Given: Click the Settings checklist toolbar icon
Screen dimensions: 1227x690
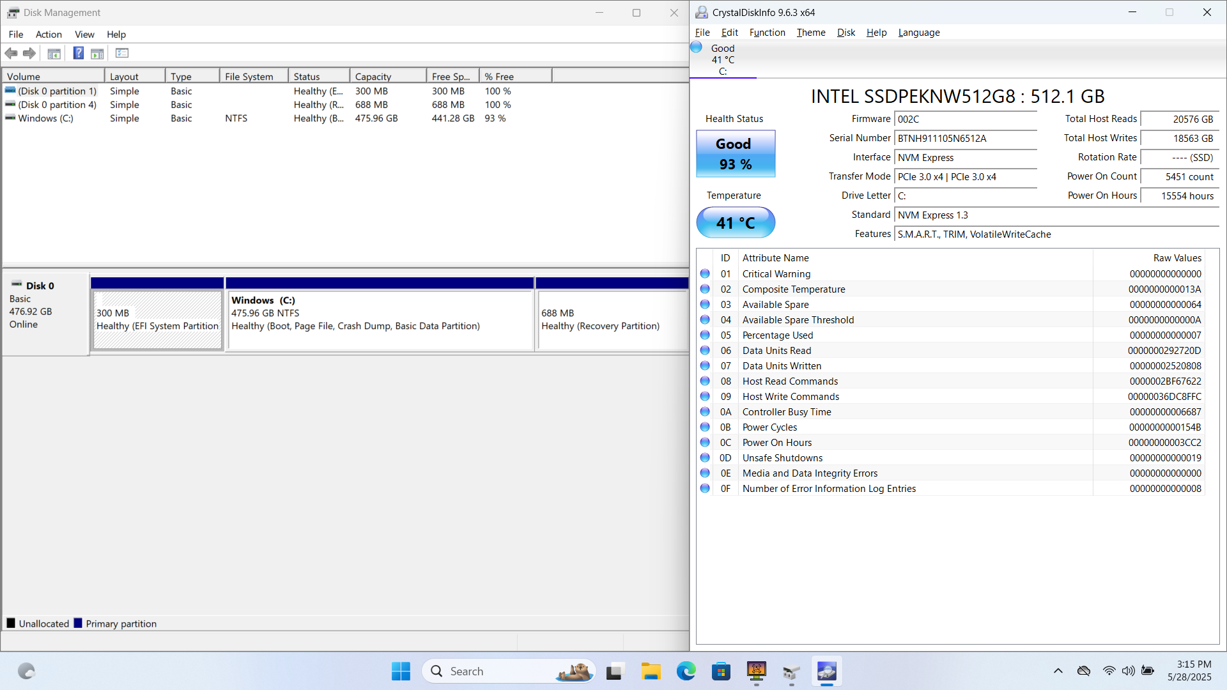Looking at the screenshot, I should [x=122, y=53].
